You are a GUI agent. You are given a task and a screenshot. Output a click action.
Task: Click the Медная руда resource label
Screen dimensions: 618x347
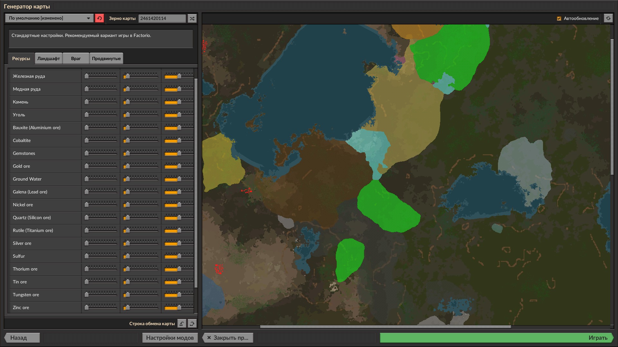tap(27, 89)
